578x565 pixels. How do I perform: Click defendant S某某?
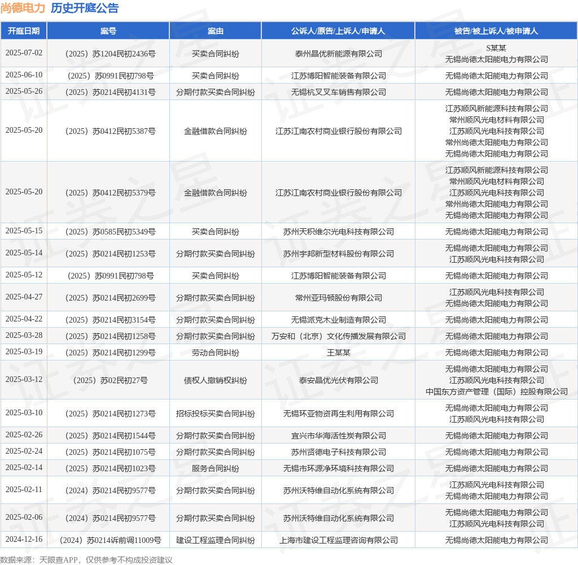click(496, 48)
